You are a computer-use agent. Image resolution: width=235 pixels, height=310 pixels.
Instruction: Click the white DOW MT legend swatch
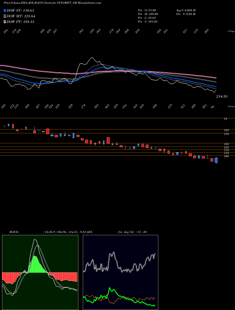pyautogui.click(x=5, y=16)
